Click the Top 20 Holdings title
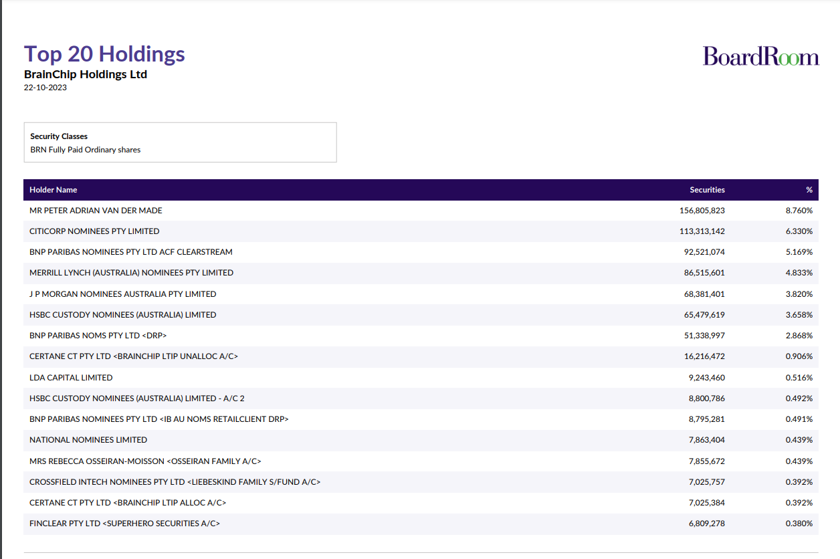Image resolution: width=840 pixels, height=559 pixels. (104, 54)
